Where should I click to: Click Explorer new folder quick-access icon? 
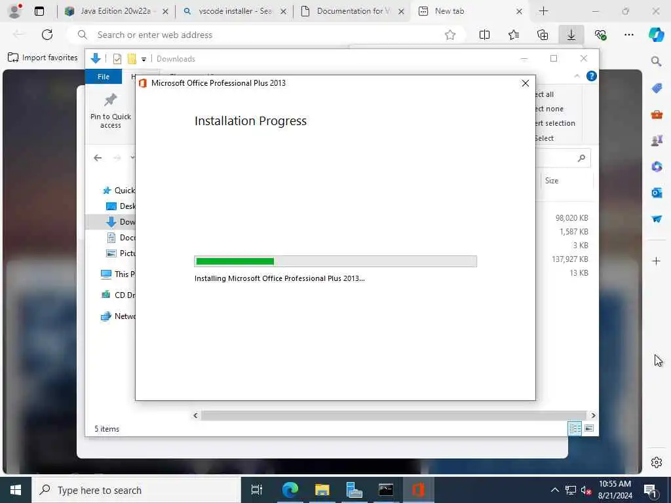[132, 58]
